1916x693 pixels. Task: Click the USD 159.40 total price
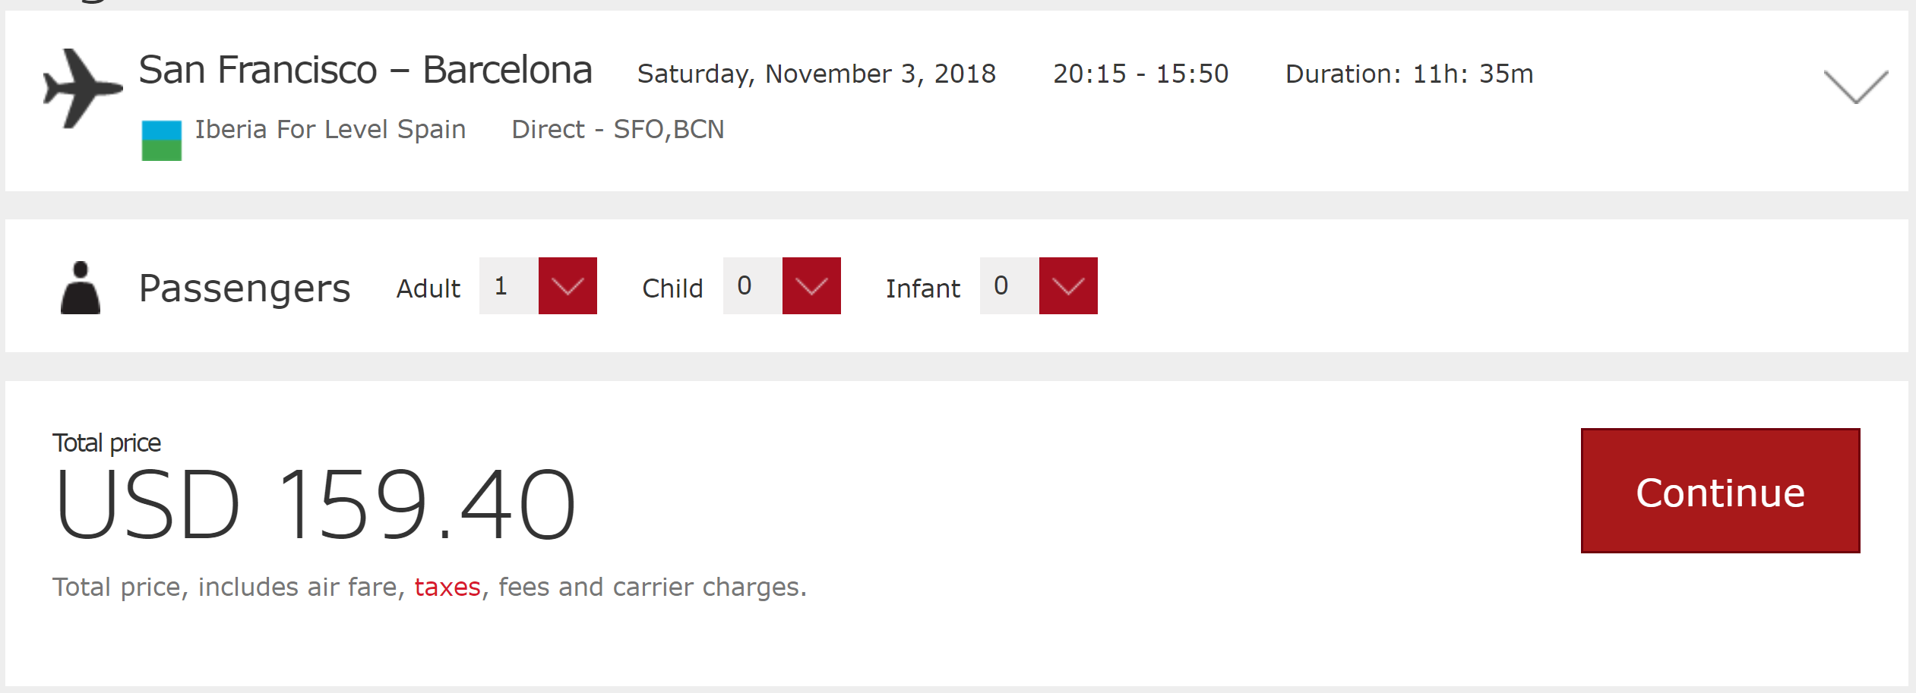click(315, 505)
